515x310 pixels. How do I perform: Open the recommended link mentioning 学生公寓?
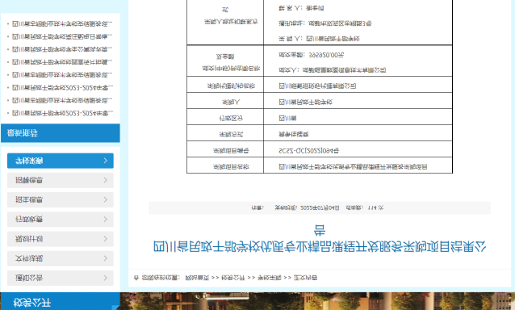[x=62, y=49]
